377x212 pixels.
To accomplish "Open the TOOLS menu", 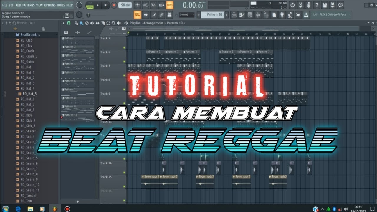I will pos(61,5).
